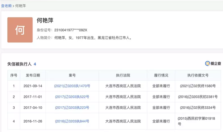
Task: Click the court name in row 2
Action: [123, 97]
